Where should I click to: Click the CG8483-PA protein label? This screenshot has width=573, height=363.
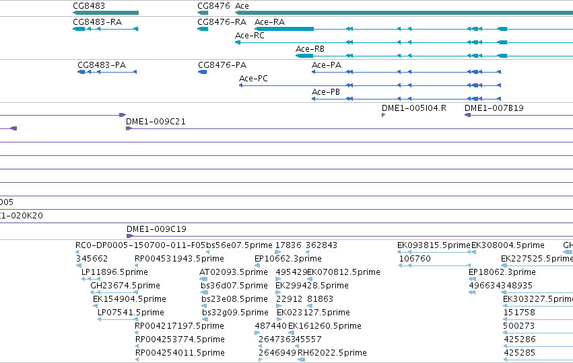click(102, 65)
